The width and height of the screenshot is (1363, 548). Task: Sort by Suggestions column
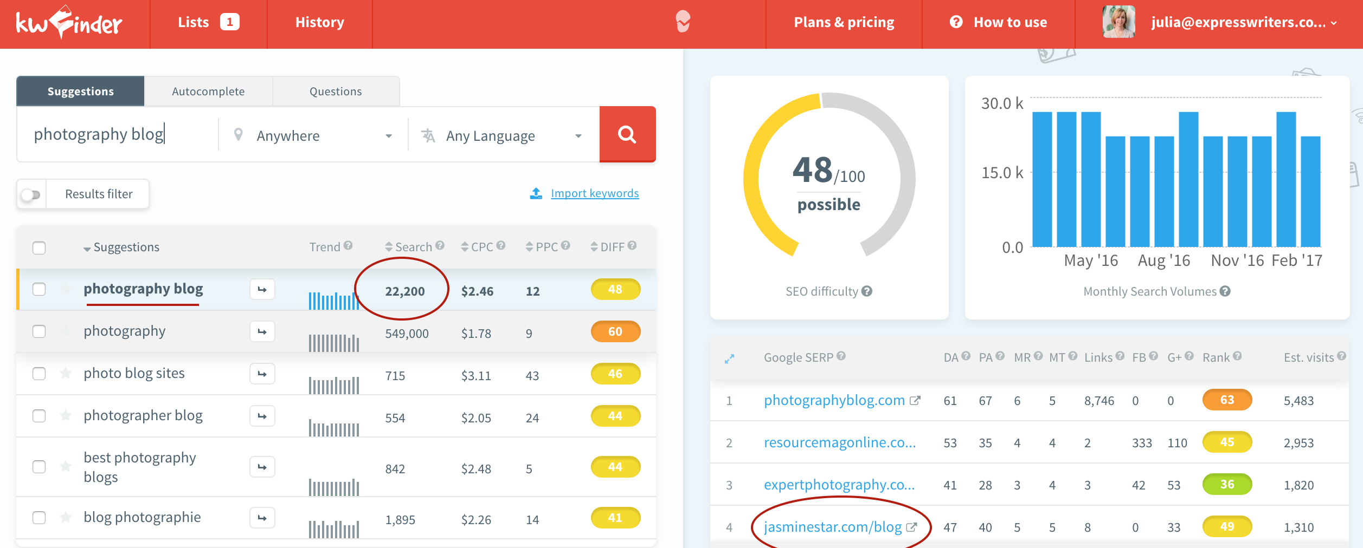point(121,247)
